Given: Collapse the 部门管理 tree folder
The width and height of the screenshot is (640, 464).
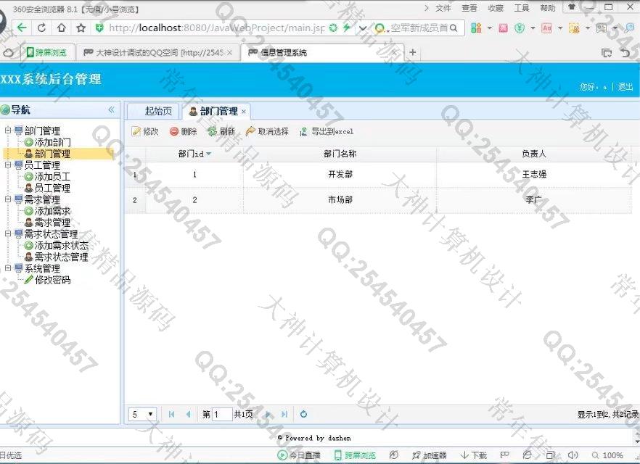Looking at the screenshot, I should 8,130.
